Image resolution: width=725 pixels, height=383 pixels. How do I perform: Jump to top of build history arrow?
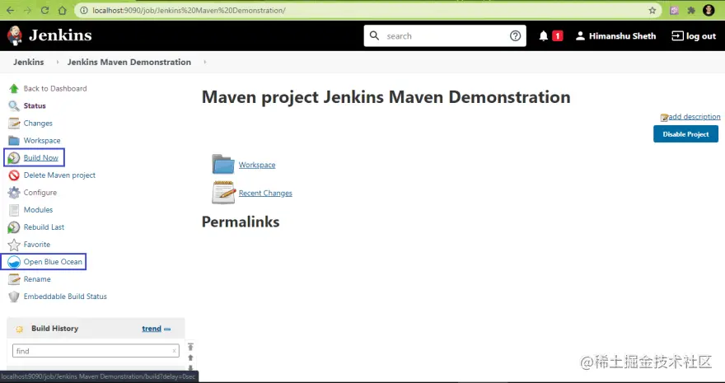(x=190, y=347)
